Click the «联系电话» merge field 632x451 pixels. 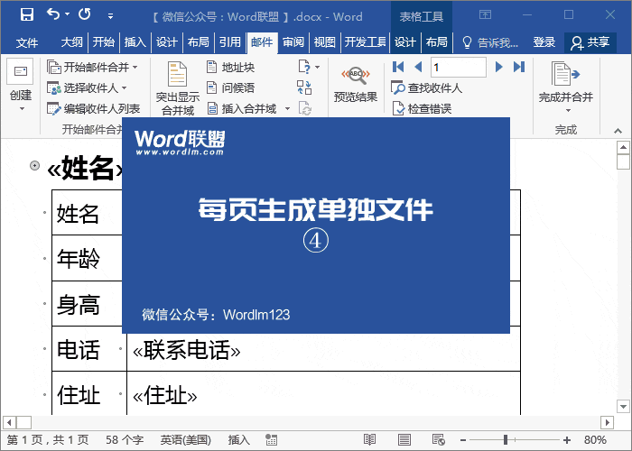[x=187, y=350]
